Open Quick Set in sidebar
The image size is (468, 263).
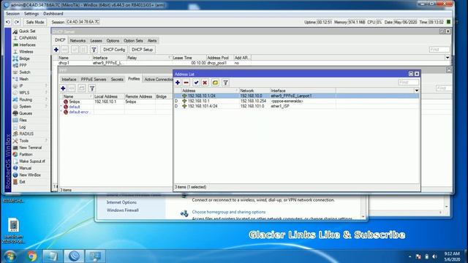27,31
